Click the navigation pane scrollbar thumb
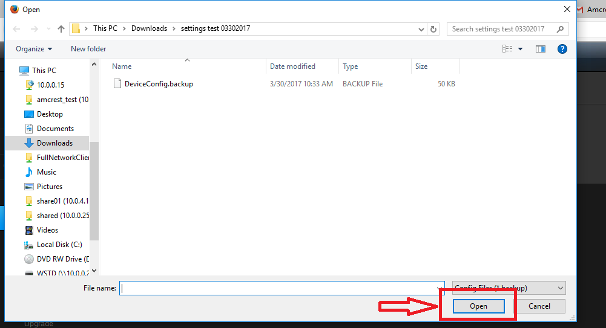The width and height of the screenshot is (606, 328). click(x=94, y=191)
